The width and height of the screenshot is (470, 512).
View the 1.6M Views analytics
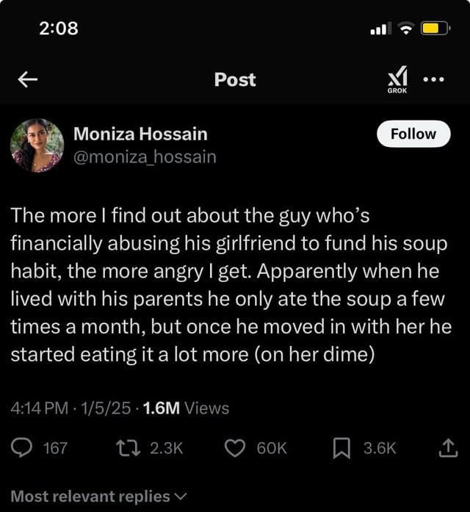click(182, 408)
